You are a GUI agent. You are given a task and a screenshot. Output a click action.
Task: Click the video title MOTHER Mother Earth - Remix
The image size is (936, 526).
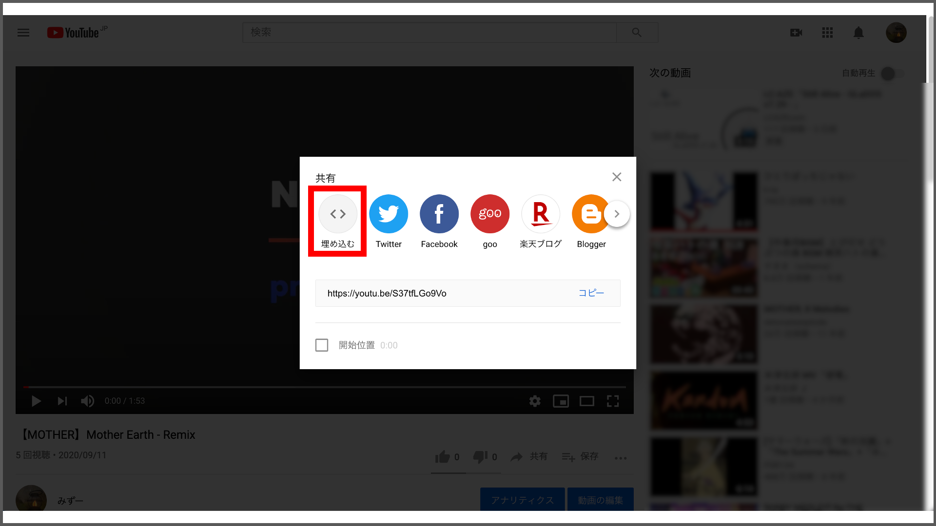click(x=107, y=435)
